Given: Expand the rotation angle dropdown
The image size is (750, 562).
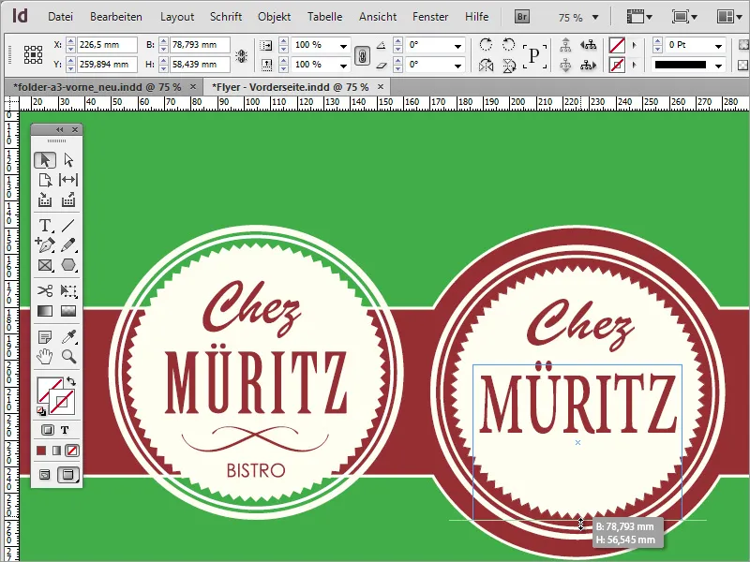Looking at the screenshot, I should point(457,45).
